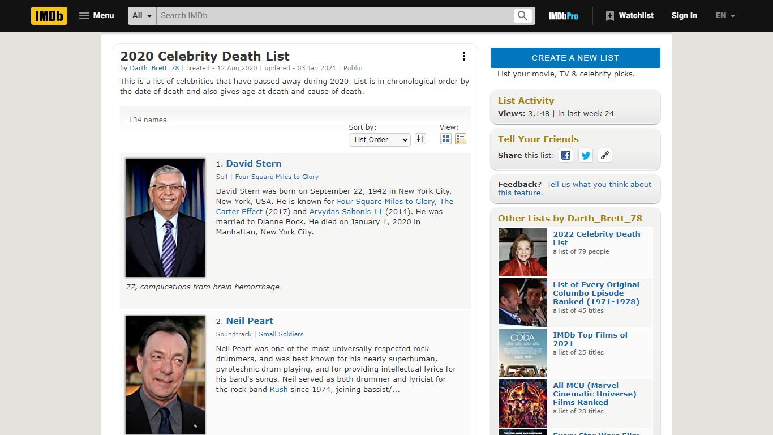This screenshot has height=435, width=773.
Task: Open IMDb Top Films of 2021 link
Action: 590,339
